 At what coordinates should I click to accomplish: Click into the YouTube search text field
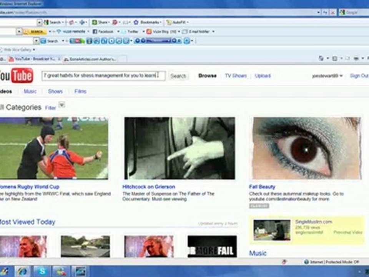103,76
